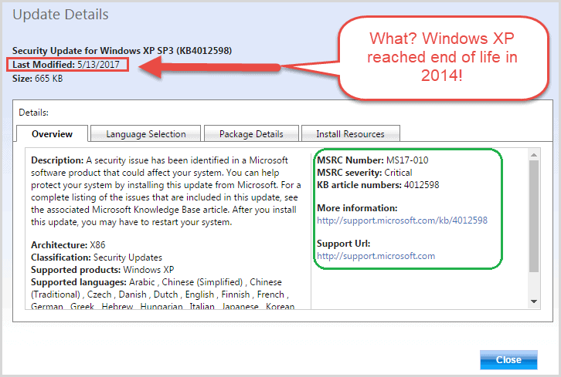Viewport: 561px width, 377px height.
Task: Click the MSRC Number MS17-010 text
Action: [372, 160]
